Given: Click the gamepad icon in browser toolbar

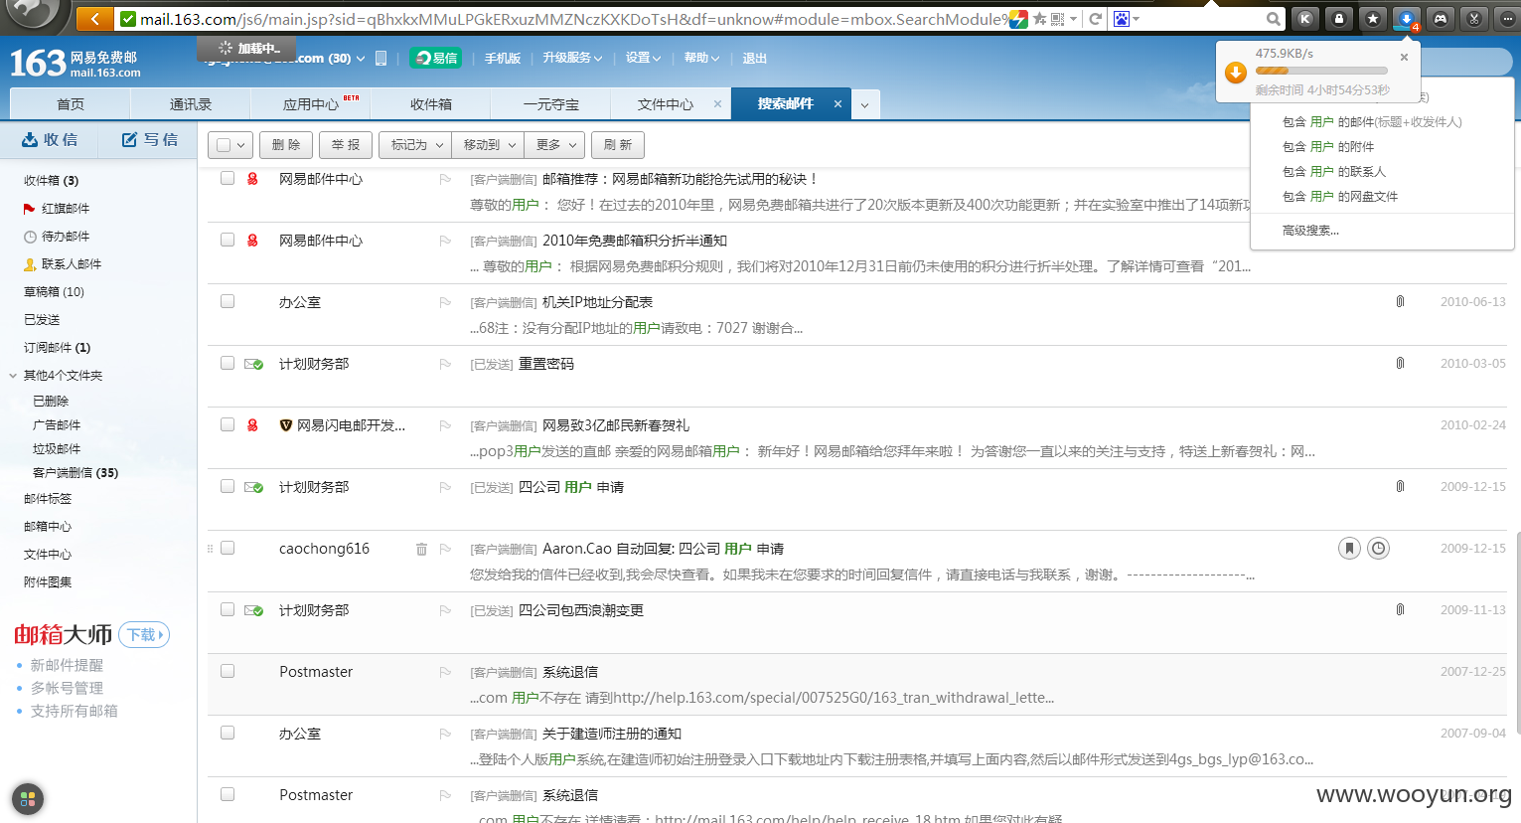Looking at the screenshot, I should click(1441, 18).
